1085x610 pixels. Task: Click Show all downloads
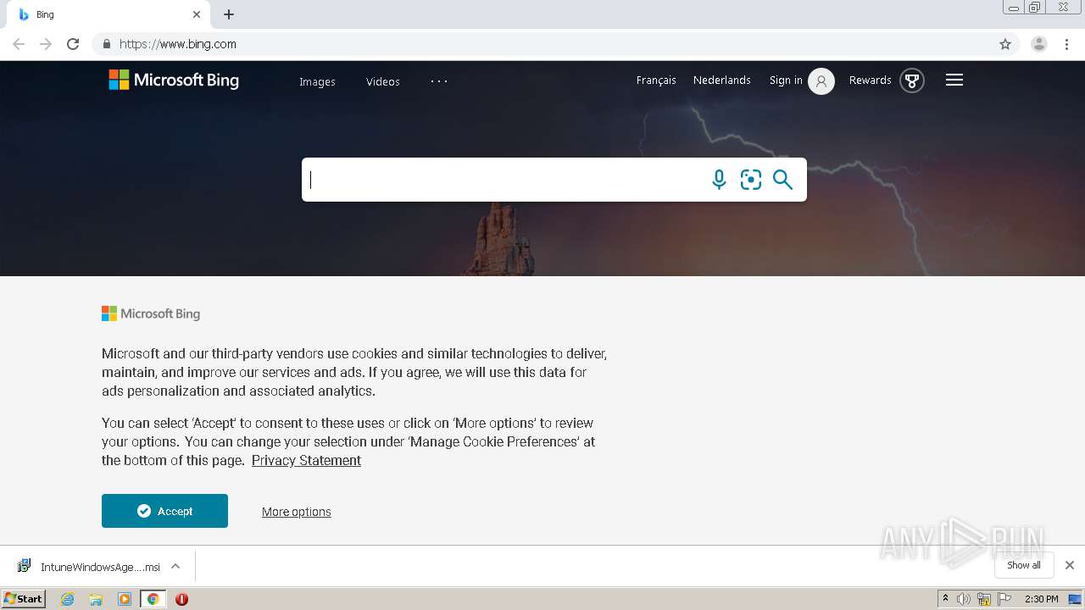pyautogui.click(x=1024, y=565)
